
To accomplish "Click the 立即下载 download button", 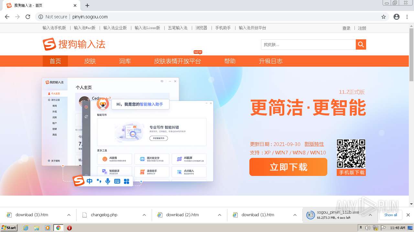I will point(288,167).
